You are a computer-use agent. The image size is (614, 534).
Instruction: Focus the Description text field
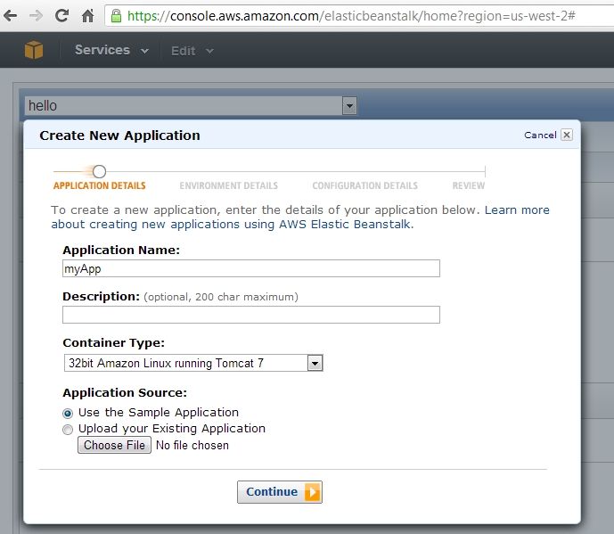251,315
